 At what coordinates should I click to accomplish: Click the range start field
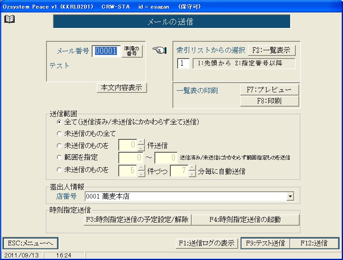click(131, 158)
